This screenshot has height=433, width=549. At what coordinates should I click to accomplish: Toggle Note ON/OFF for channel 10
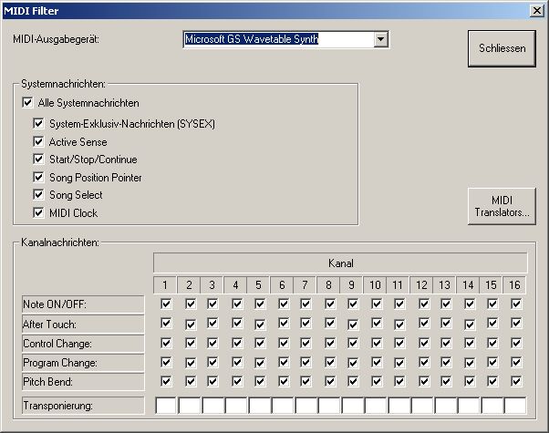click(x=377, y=304)
